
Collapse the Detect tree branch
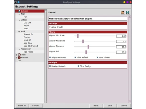pos(19,20)
